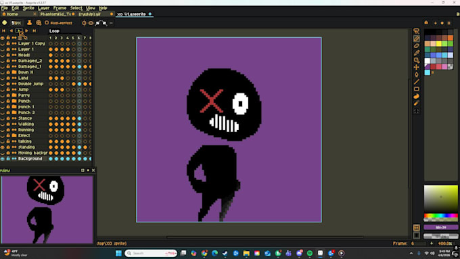Click the taskbar Search box
The height and width of the screenshot is (259, 460).
151,253
